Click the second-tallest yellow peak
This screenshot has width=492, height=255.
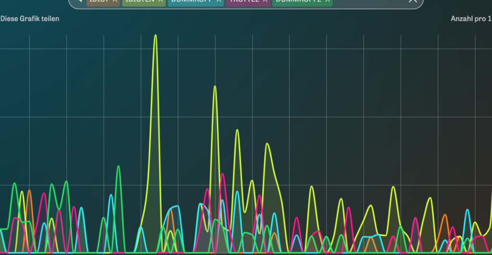click(215, 87)
